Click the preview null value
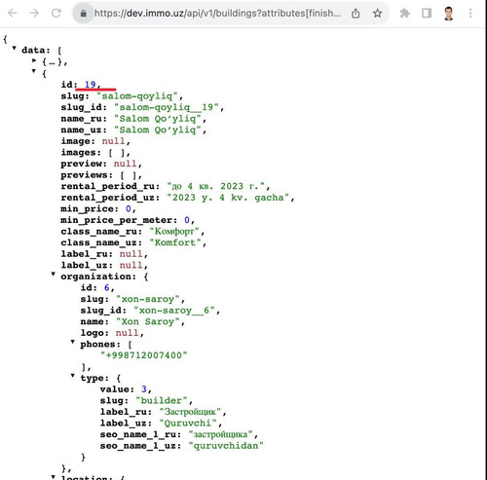 click(x=125, y=164)
